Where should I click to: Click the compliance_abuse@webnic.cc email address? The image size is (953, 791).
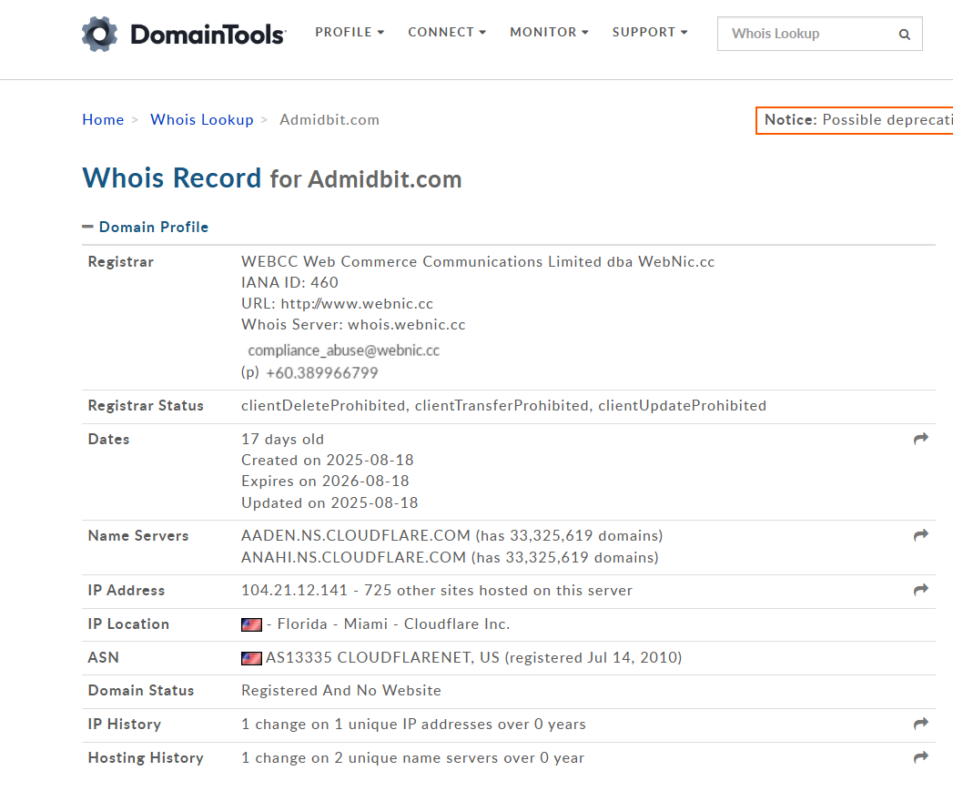tap(343, 350)
